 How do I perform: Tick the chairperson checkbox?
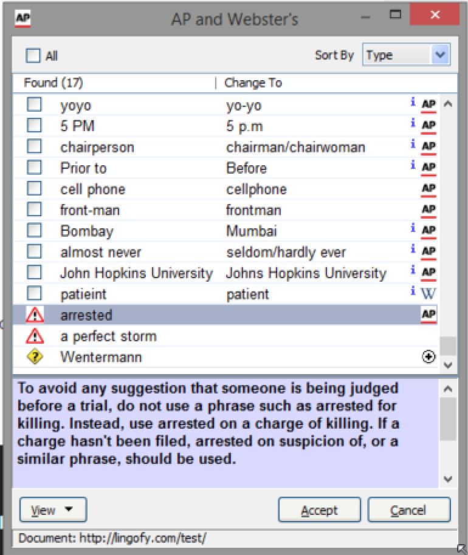[34, 146]
